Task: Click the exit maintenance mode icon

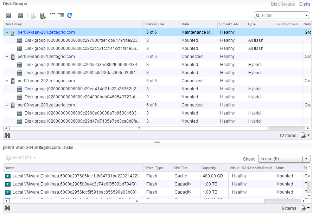Action: [x=43, y=16]
